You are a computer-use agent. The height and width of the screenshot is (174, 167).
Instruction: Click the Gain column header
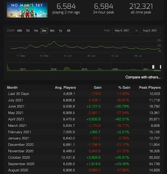point(98,87)
